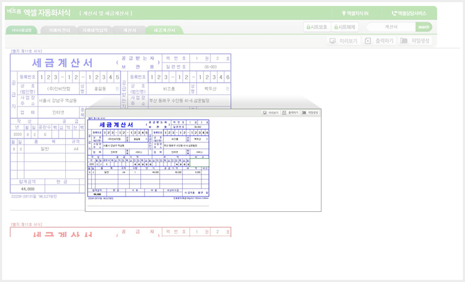Focus the search field containing 계산서
This screenshot has width=465, height=282.
[x=391, y=27]
